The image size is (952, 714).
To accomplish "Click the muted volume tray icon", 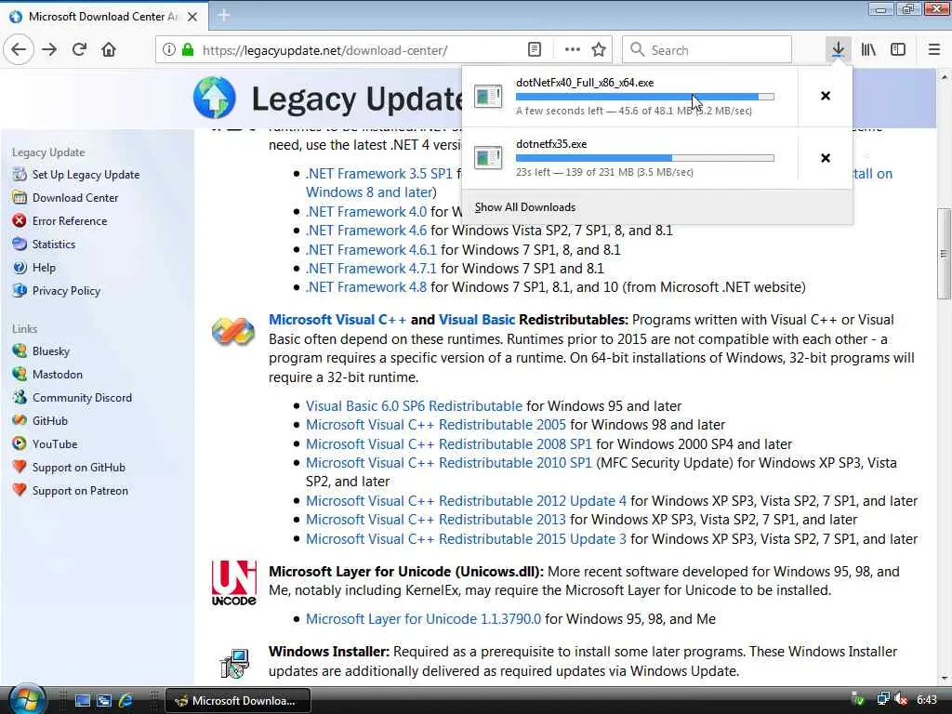I will tap(901, 700).
